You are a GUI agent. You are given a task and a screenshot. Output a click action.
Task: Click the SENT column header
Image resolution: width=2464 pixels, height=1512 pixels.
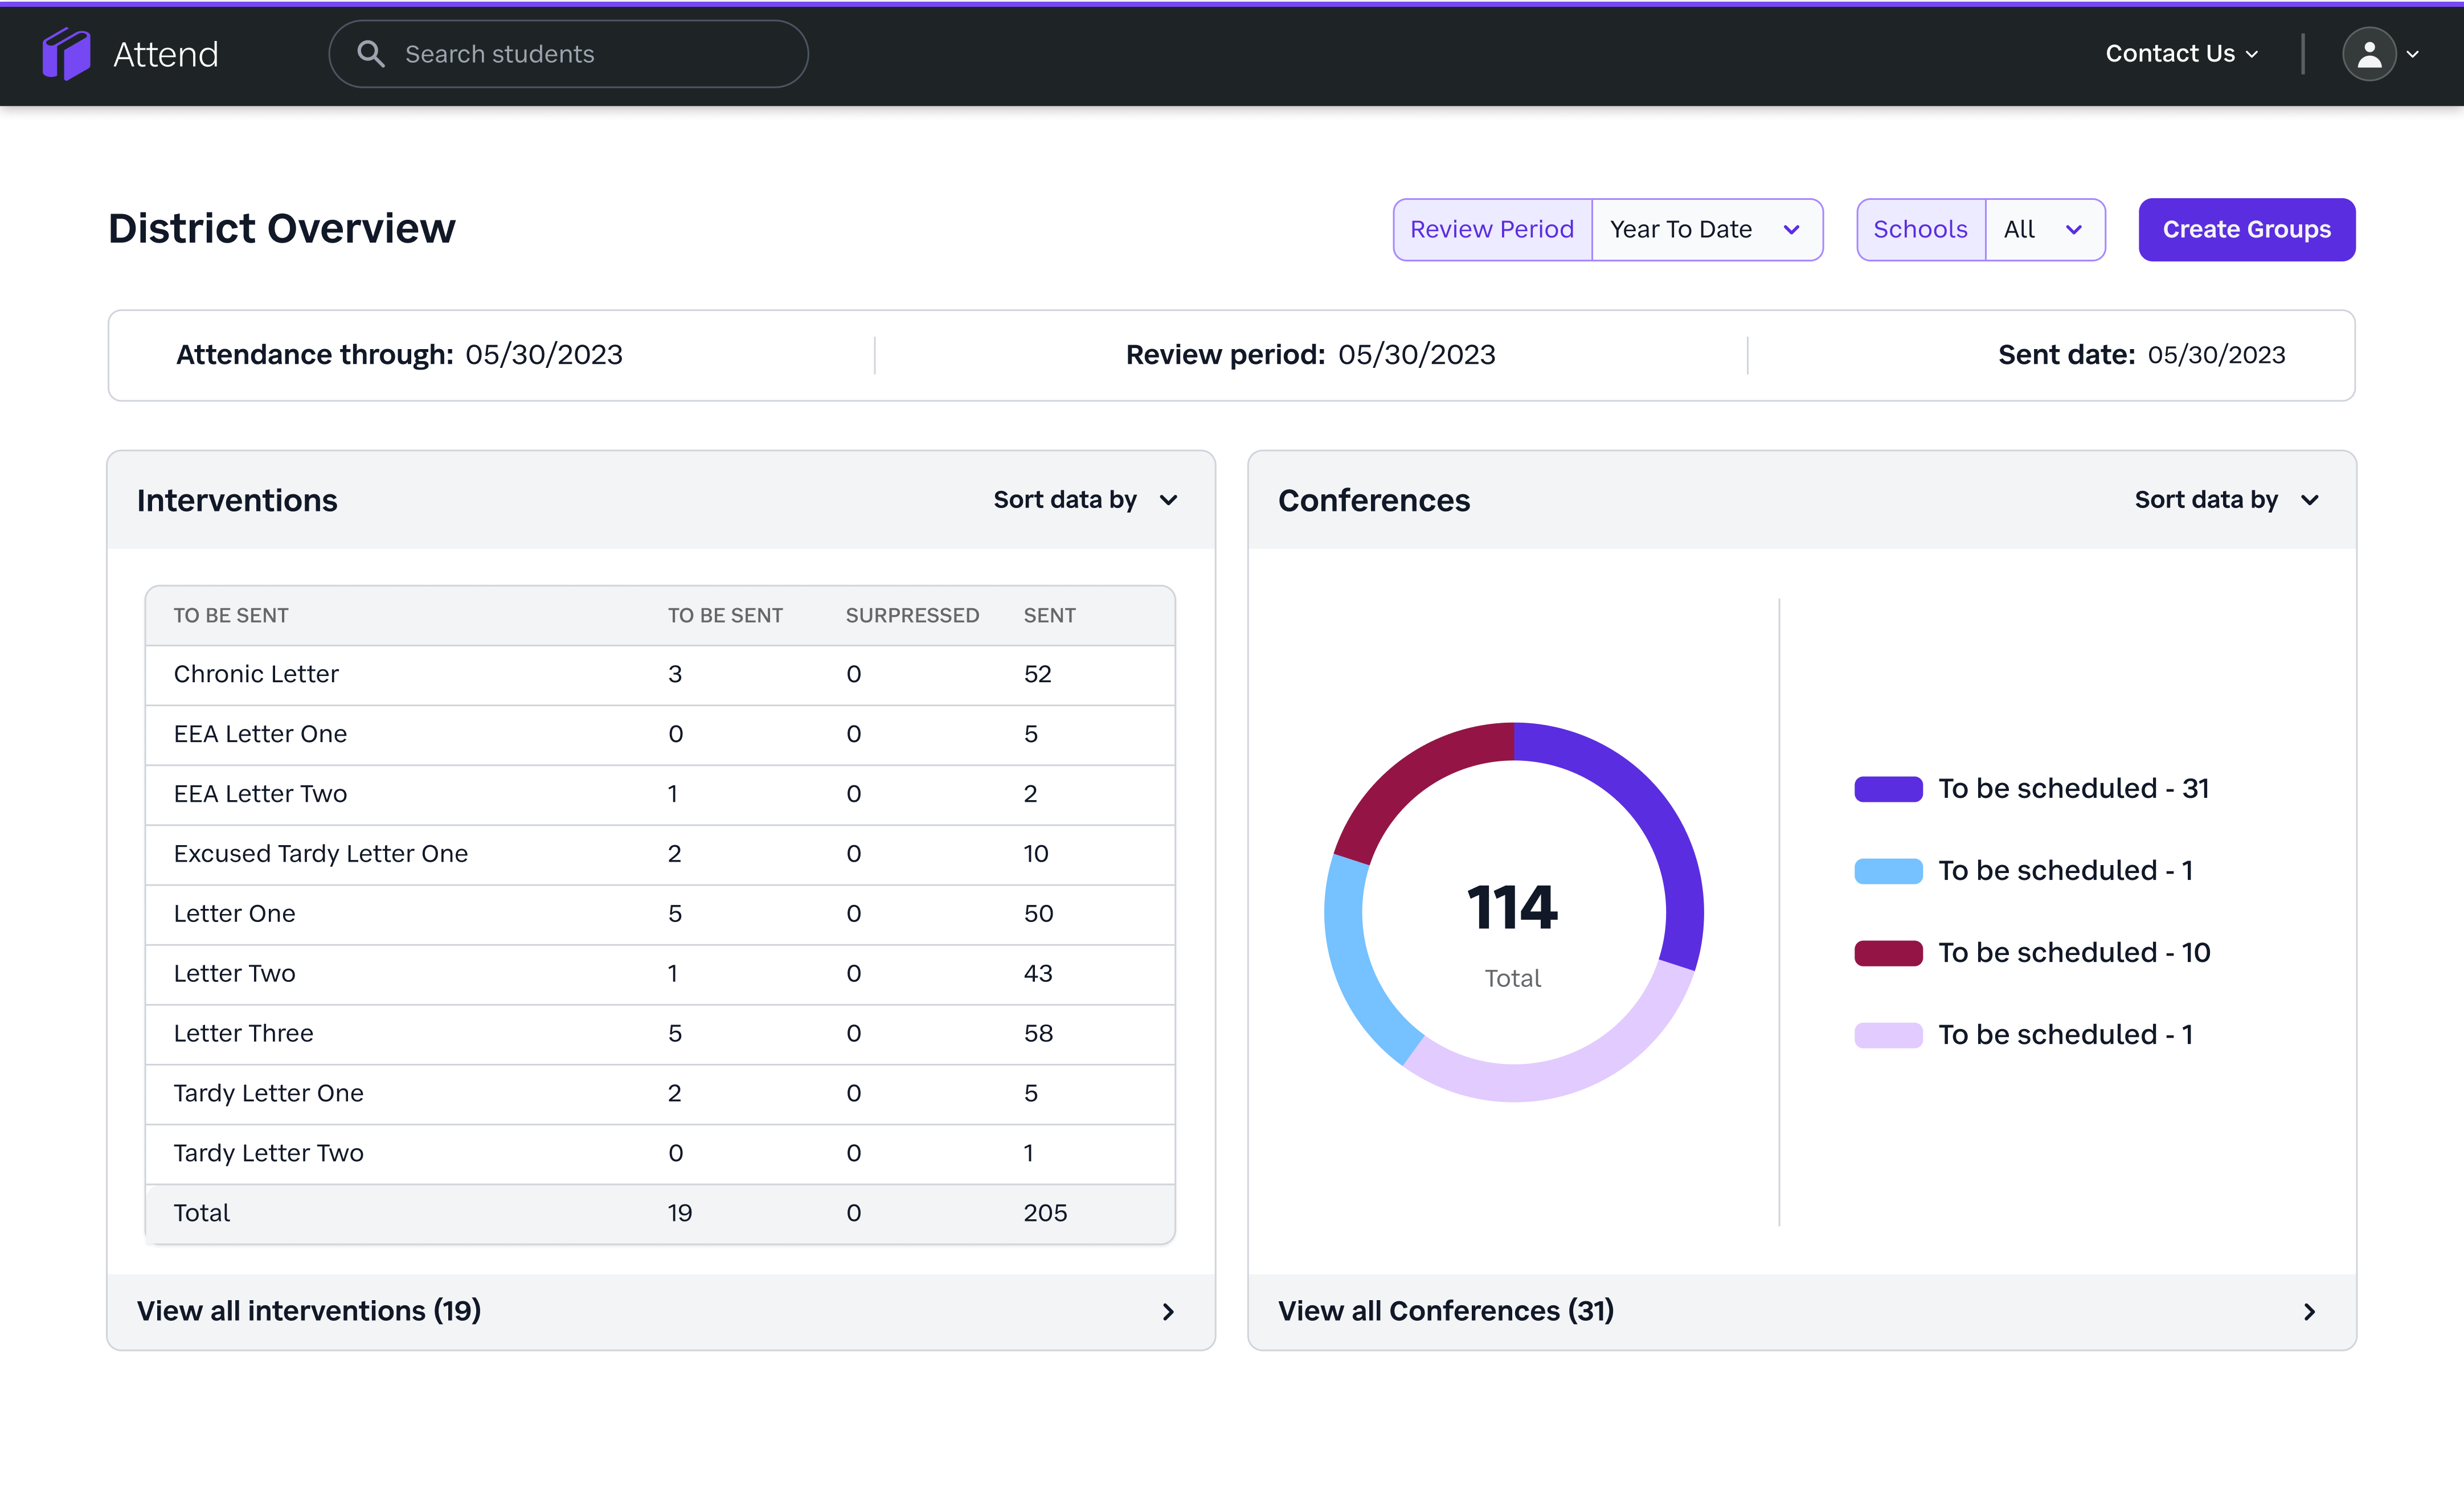click(x=1049, y=616)
